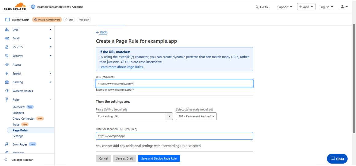Image resolution: width=356 pixels, height=166 pixels.
Task: Open the Add dropdown button
Action: point(306,7)
